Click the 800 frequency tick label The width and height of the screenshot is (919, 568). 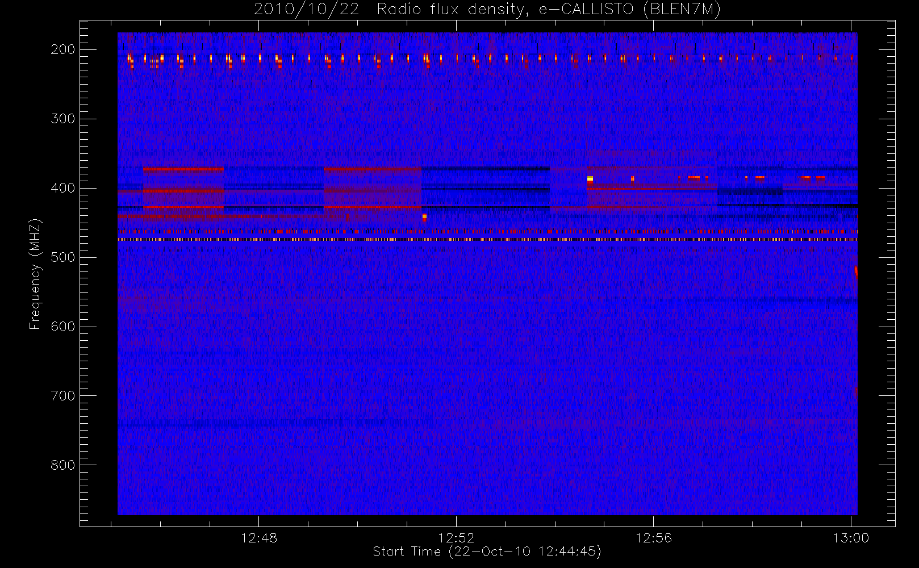point(63,465)
